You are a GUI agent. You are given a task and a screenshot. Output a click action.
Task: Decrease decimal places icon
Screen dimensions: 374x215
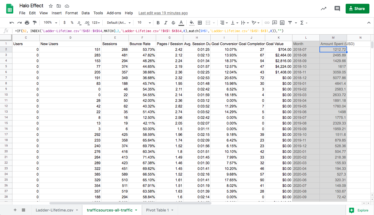pyautogui.click(x=79, y=23)
